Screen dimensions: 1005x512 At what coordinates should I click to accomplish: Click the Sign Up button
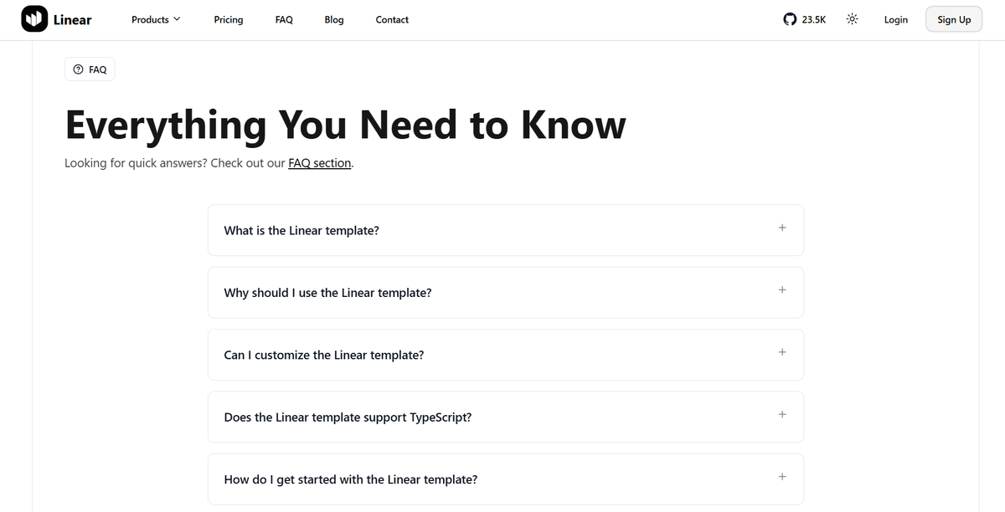(953, 18)
